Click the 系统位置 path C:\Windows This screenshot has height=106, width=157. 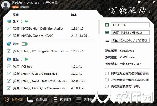pyautogui.click(x=128, y=57)
